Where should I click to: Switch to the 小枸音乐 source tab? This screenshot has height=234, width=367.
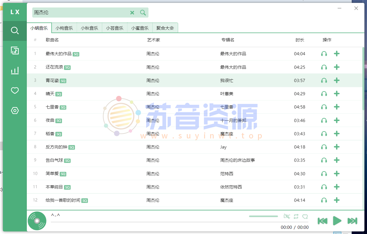64,28
